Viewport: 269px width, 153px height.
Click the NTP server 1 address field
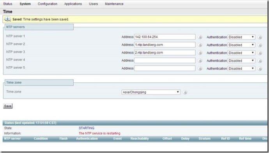165,37
